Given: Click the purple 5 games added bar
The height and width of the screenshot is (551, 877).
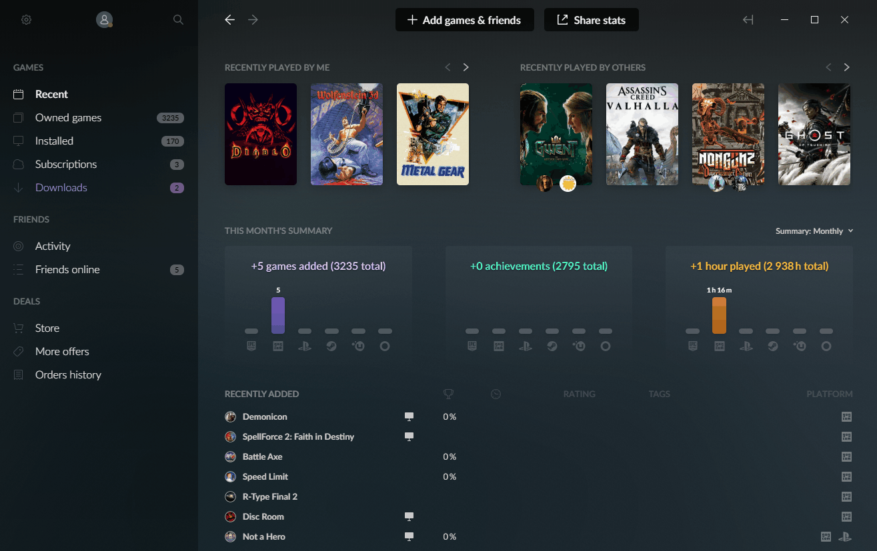Looking at the screenshot, I should point(278,315).
